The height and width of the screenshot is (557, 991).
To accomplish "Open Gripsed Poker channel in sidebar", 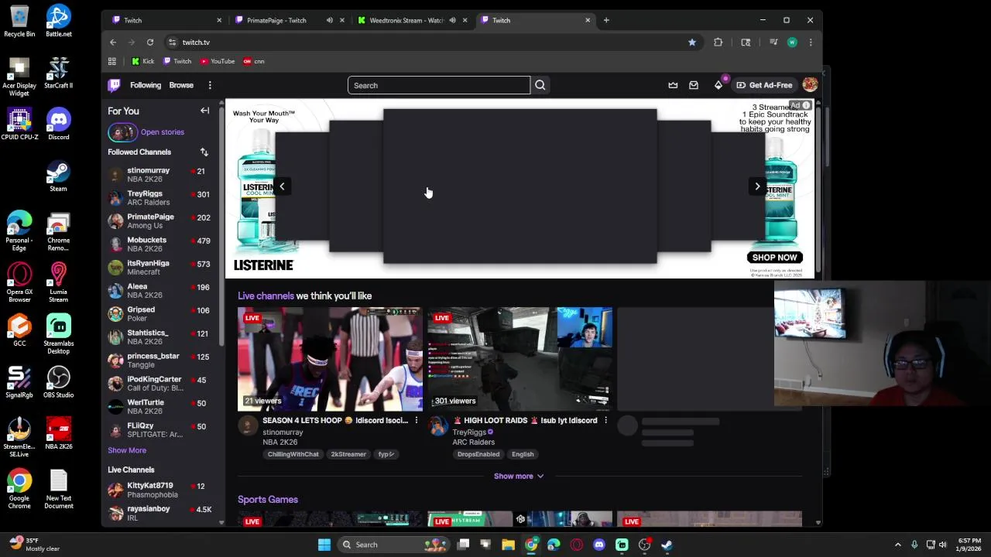I will [x=161, y=314].
